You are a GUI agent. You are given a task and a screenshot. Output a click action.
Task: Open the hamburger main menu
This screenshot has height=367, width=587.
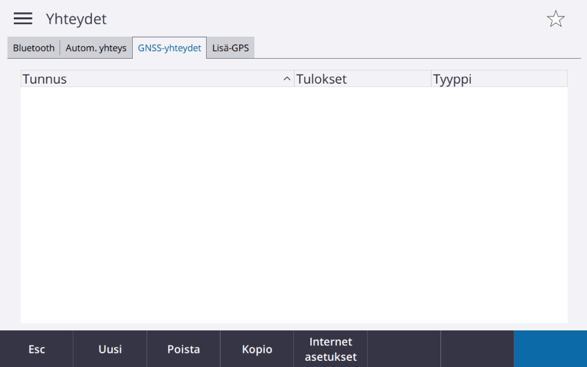23,19
